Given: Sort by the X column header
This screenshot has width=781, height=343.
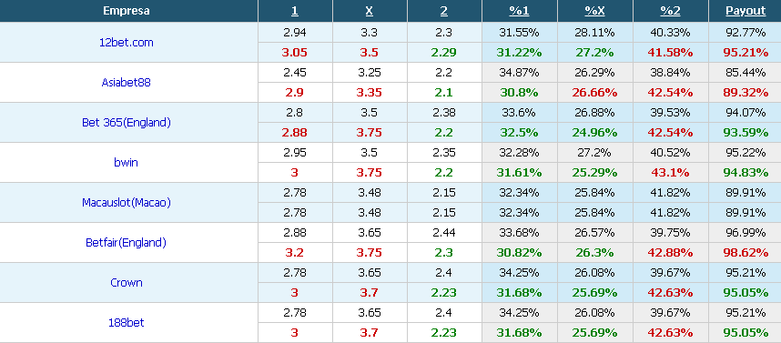Looking at the screenshot, I should pos(369,11).
